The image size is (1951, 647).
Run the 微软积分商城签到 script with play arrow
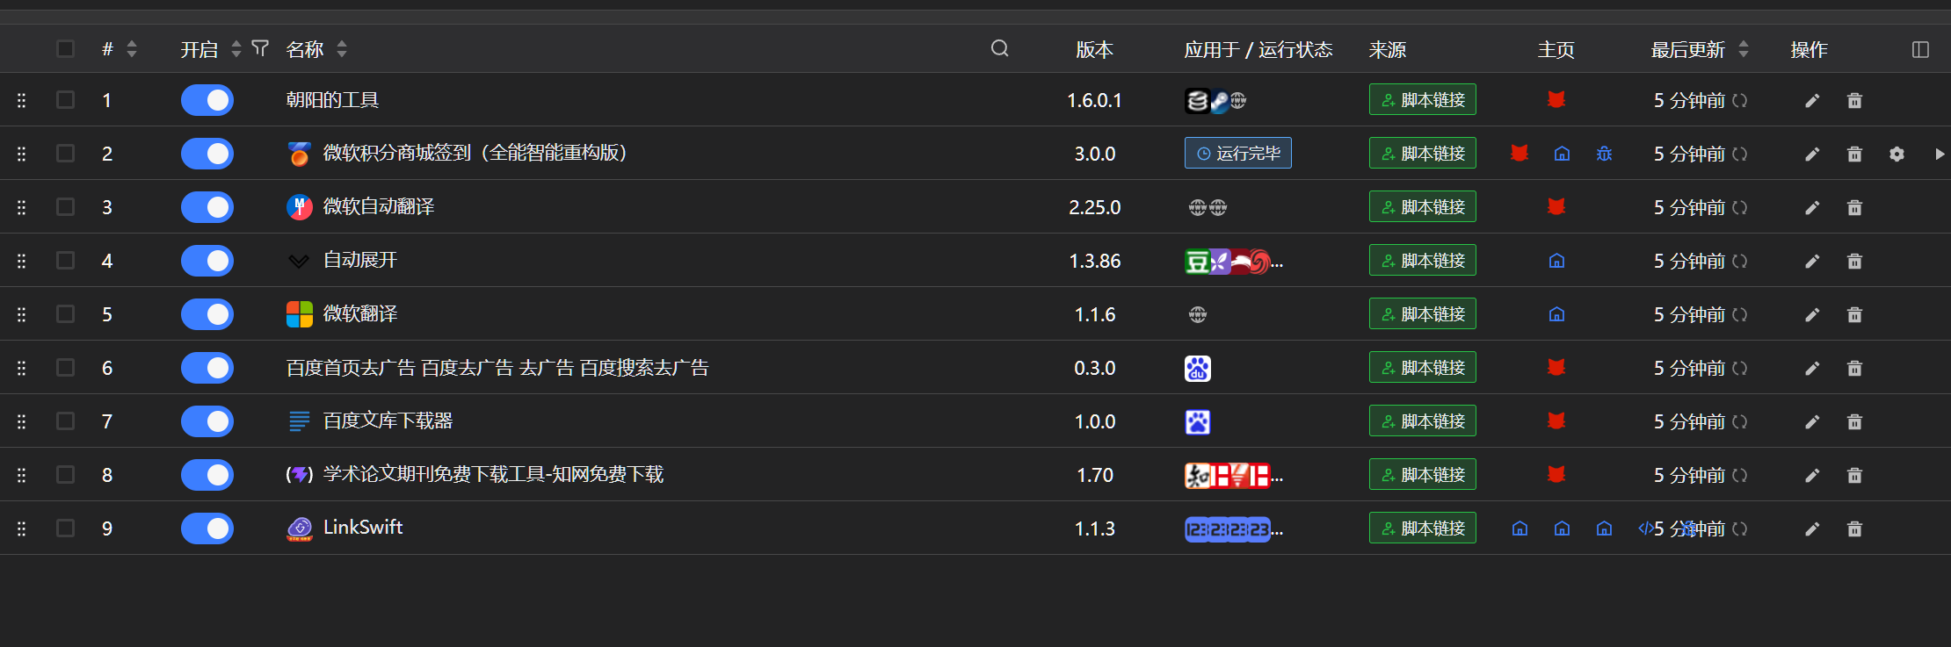point(1940,155)
